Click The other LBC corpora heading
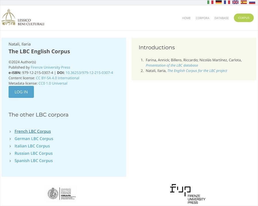 click(38, 115)
